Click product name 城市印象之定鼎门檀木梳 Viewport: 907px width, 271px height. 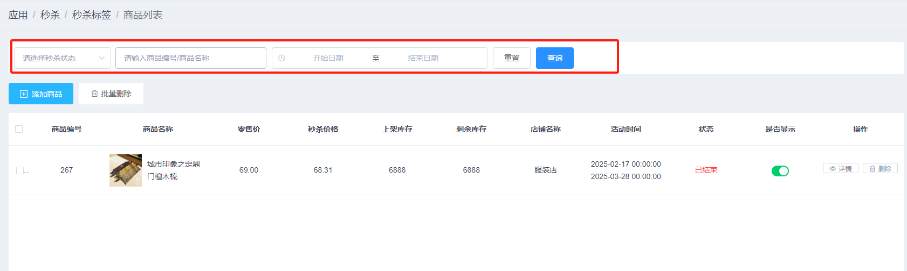[173, 170]
